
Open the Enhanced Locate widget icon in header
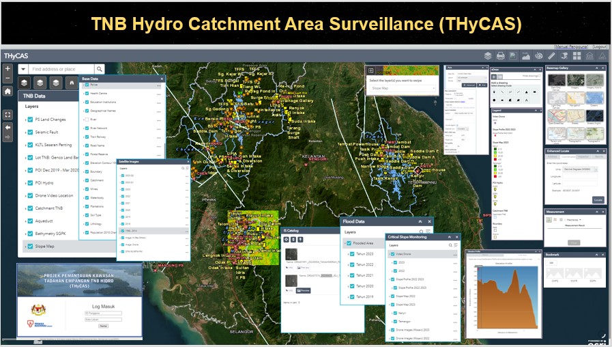(x=564, y=56)
